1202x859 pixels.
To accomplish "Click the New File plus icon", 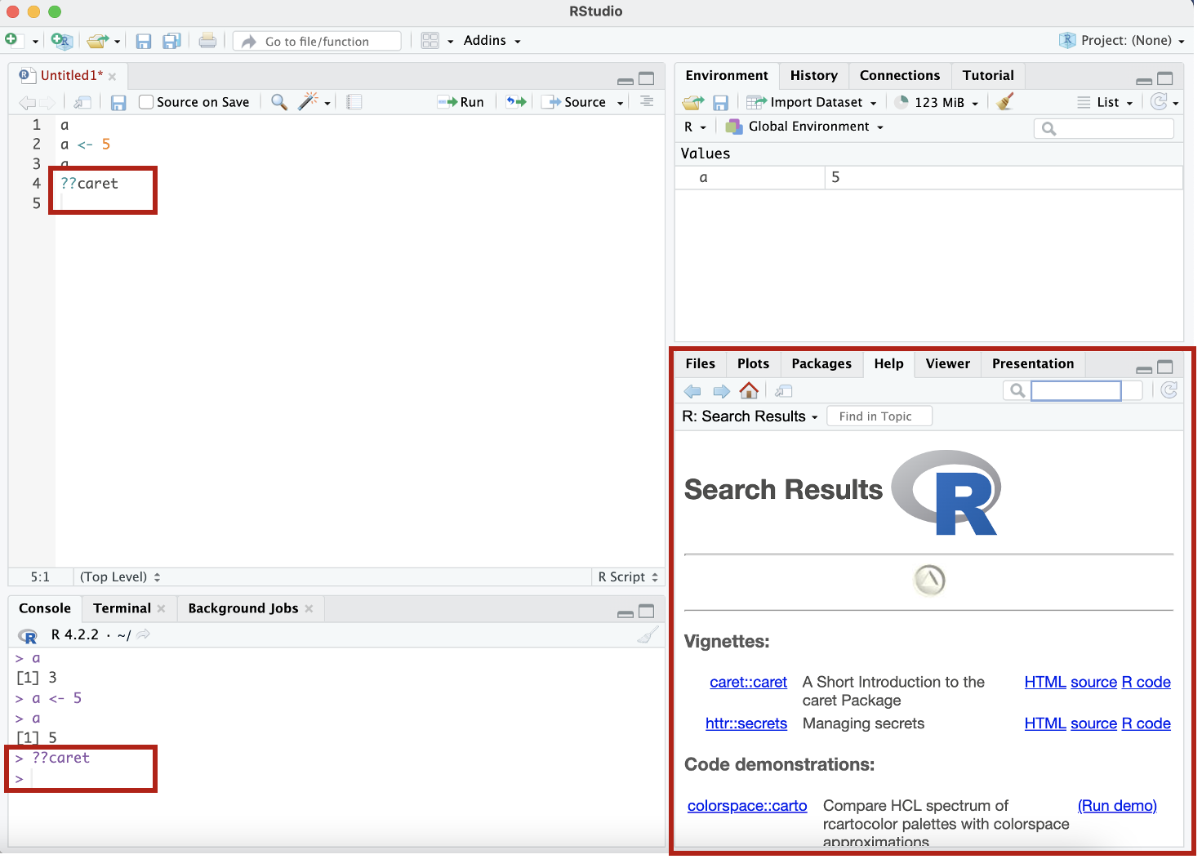I will [11, 39].
